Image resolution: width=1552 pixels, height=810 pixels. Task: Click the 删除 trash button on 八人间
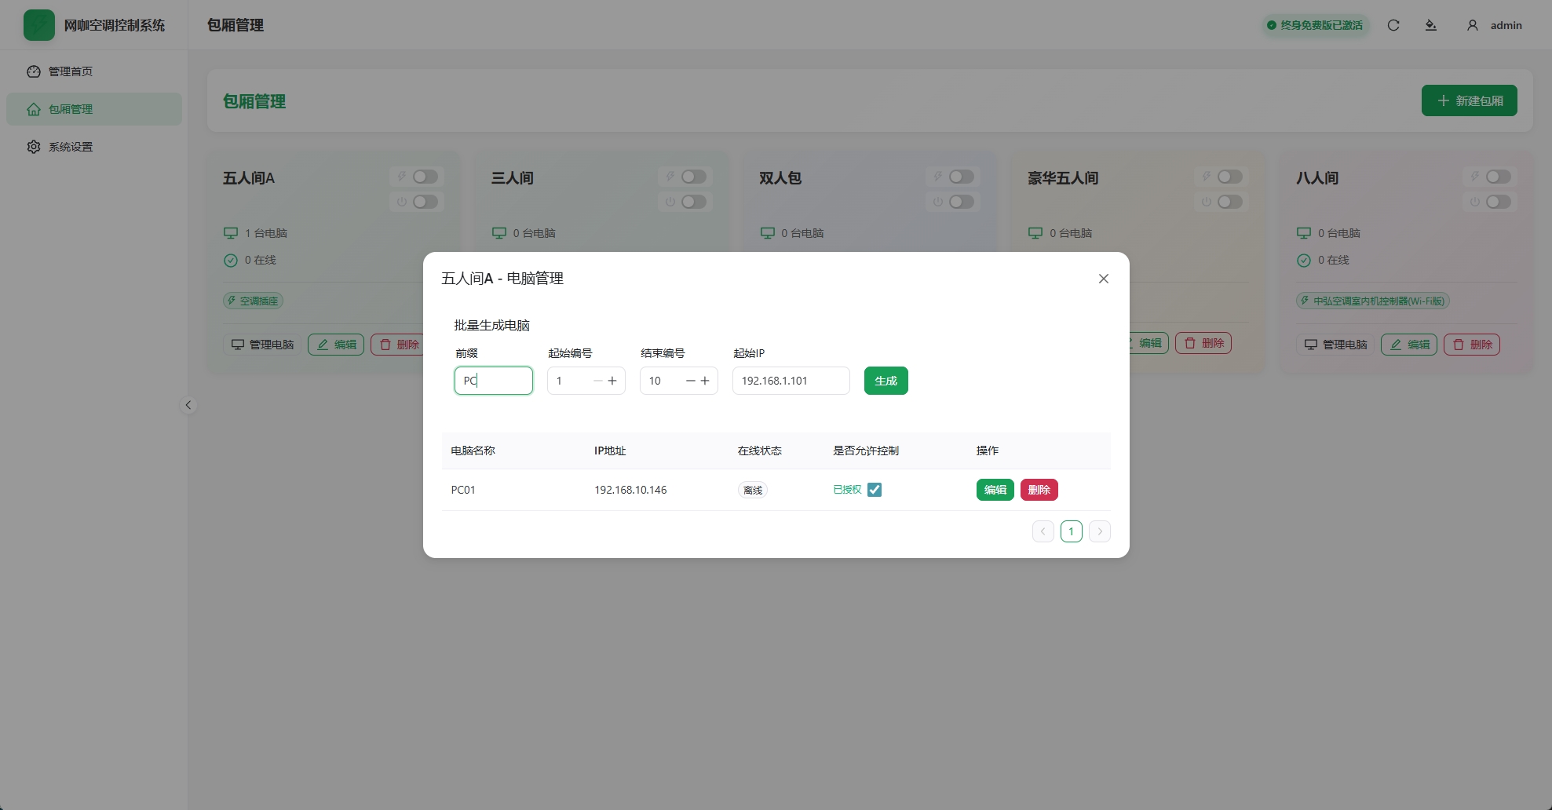tap(1471, 345)
